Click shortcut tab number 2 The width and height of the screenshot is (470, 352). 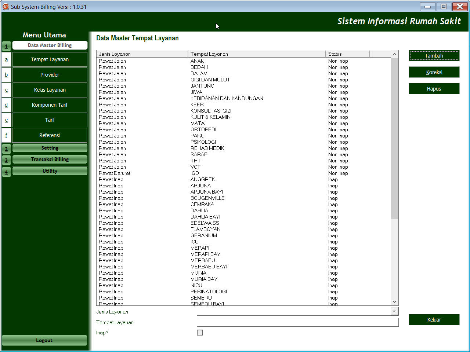tap(6, 149)
